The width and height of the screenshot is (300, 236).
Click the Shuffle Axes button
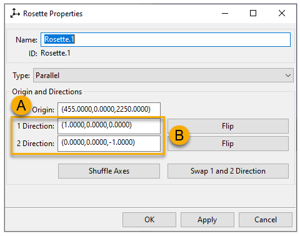109,171
